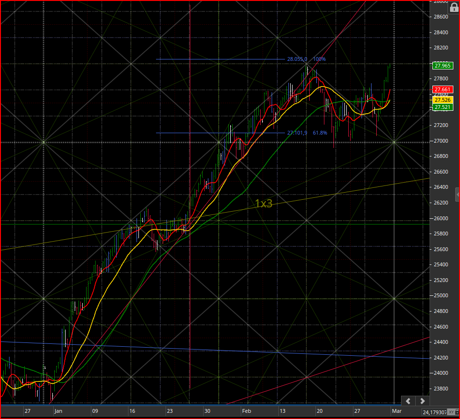This screenshot has width=460, height=419.
Task: Click the 26000 price axis label
Action: [x=441, y=218]
